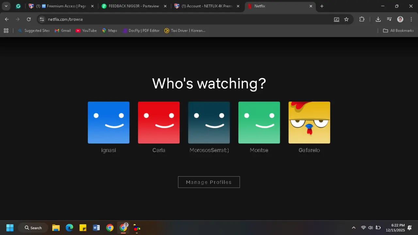The height and width of the screenshot is (235, 418).
Task: Open the DocFly PDF Editor bookmark
Action: [x=141, y=30]
